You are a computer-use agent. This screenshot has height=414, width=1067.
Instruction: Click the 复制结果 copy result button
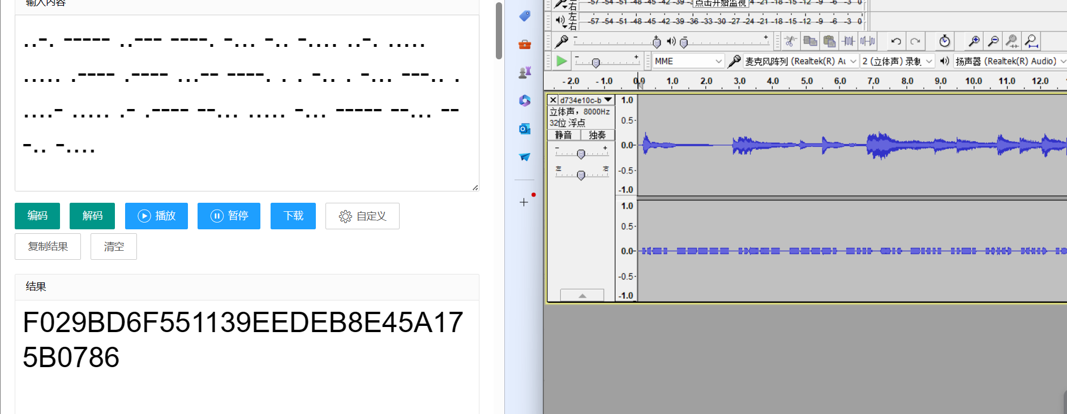point(48,247)
